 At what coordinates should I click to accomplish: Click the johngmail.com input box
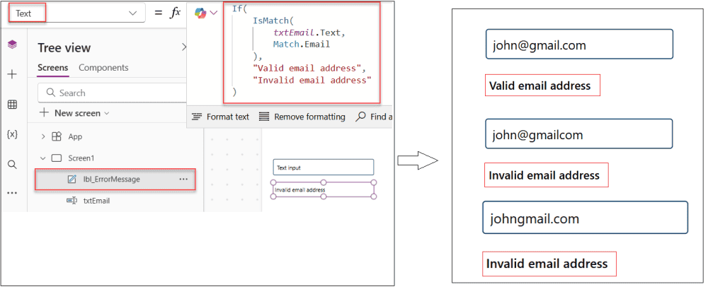[586, 218]
